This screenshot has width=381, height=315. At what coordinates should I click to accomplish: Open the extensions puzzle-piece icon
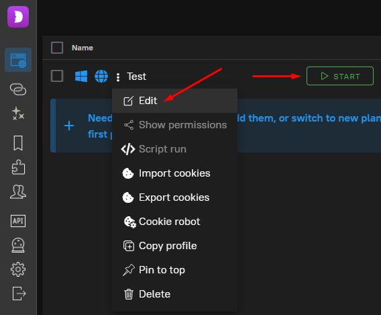tap(18, 167)
